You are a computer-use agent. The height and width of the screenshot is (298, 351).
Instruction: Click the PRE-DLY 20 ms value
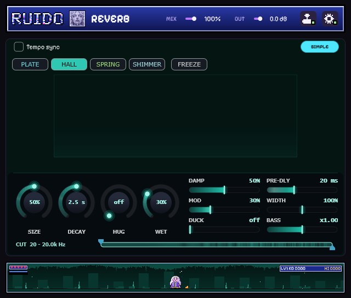[x=329, y=181]
